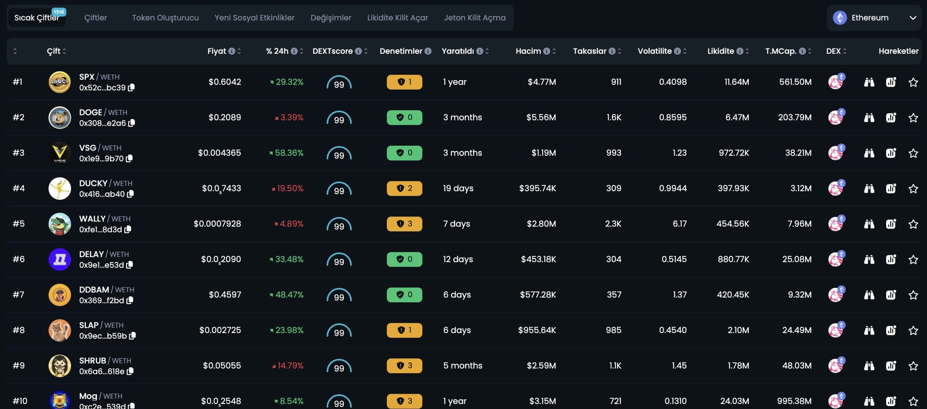927x409 pixels.
Task: Open chart icon for DOGE row
Action: (x=891, y=118)
